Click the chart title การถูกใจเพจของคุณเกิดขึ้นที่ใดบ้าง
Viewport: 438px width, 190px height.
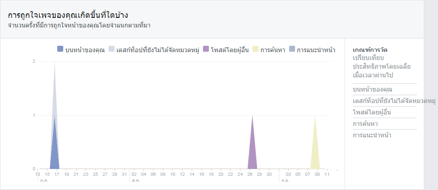click(68, 15)
